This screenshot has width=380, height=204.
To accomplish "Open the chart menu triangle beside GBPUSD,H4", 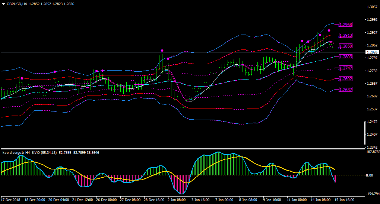I will (x=3, y=4).
